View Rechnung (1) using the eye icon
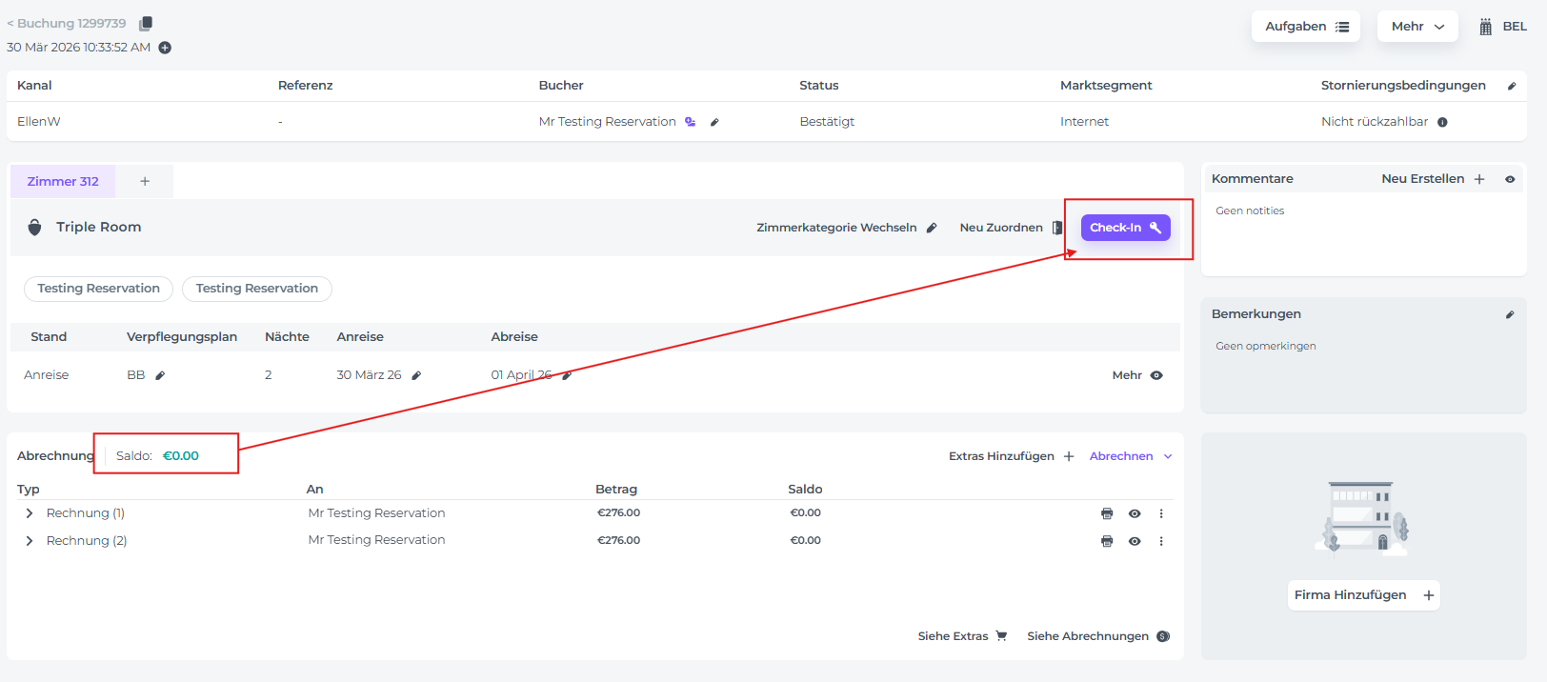1547x682 pixels. [x=1135, y=513]
